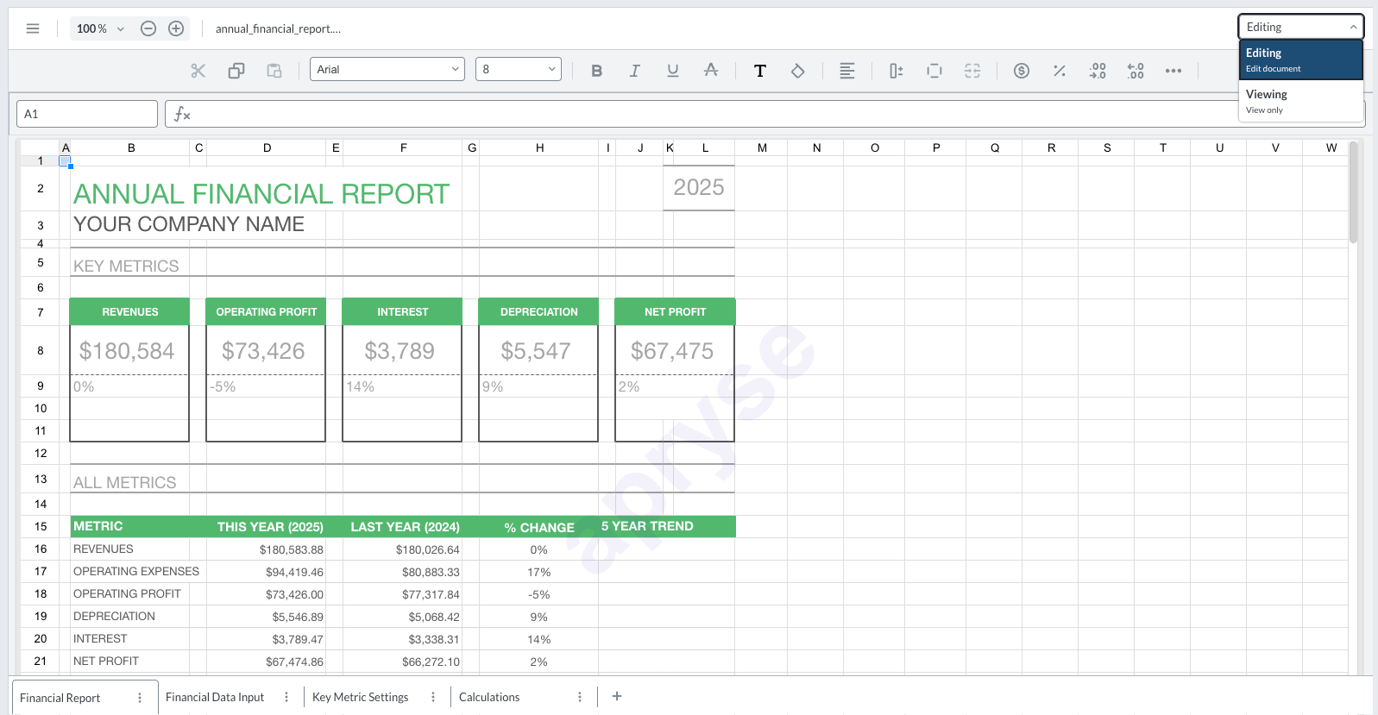
Task: Click the $73,426 operating profit value
Action: (x=263, y=351)
